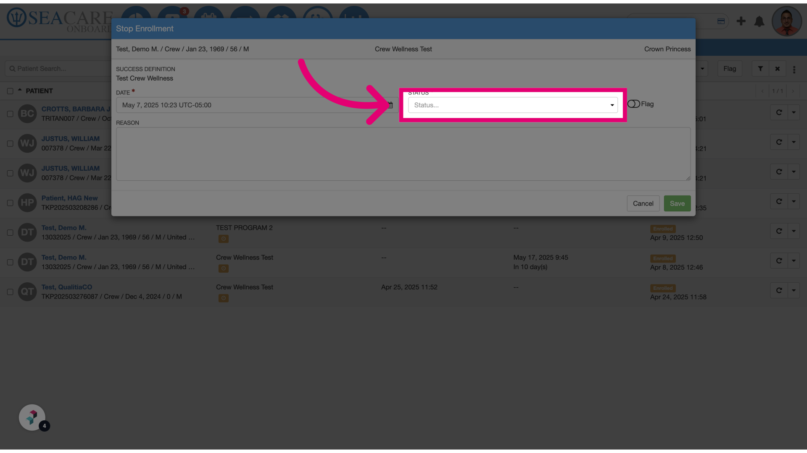Open the Status dropdown

tap(513, 105)
